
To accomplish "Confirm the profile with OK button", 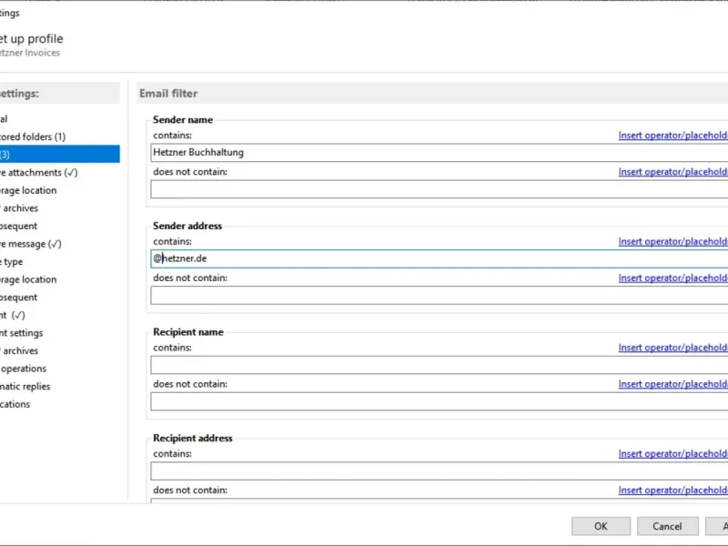I will tap(601, 526).
